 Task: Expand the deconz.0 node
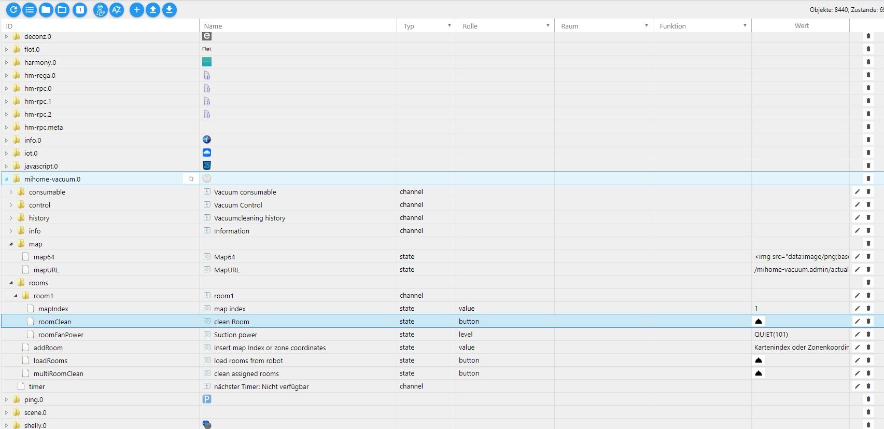click(6, 36)
